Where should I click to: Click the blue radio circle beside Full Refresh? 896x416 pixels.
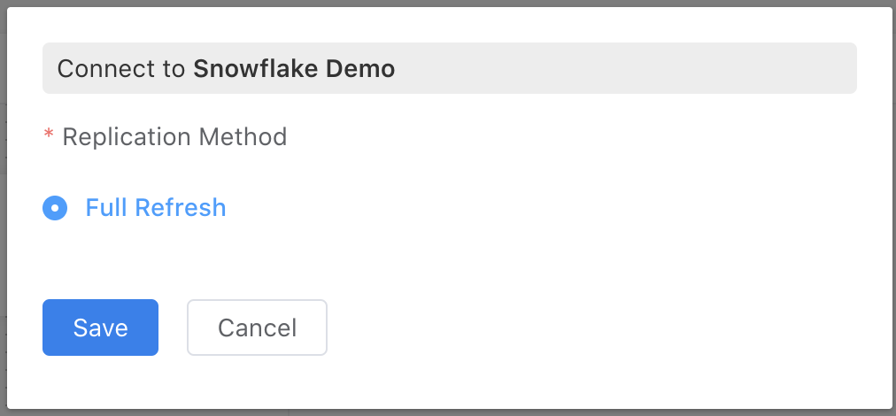[55, 208]
